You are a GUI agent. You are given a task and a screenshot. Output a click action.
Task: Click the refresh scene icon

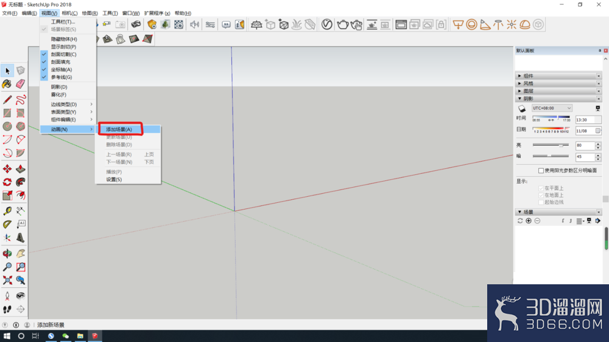pyautogui.click(x=520, y=221)
